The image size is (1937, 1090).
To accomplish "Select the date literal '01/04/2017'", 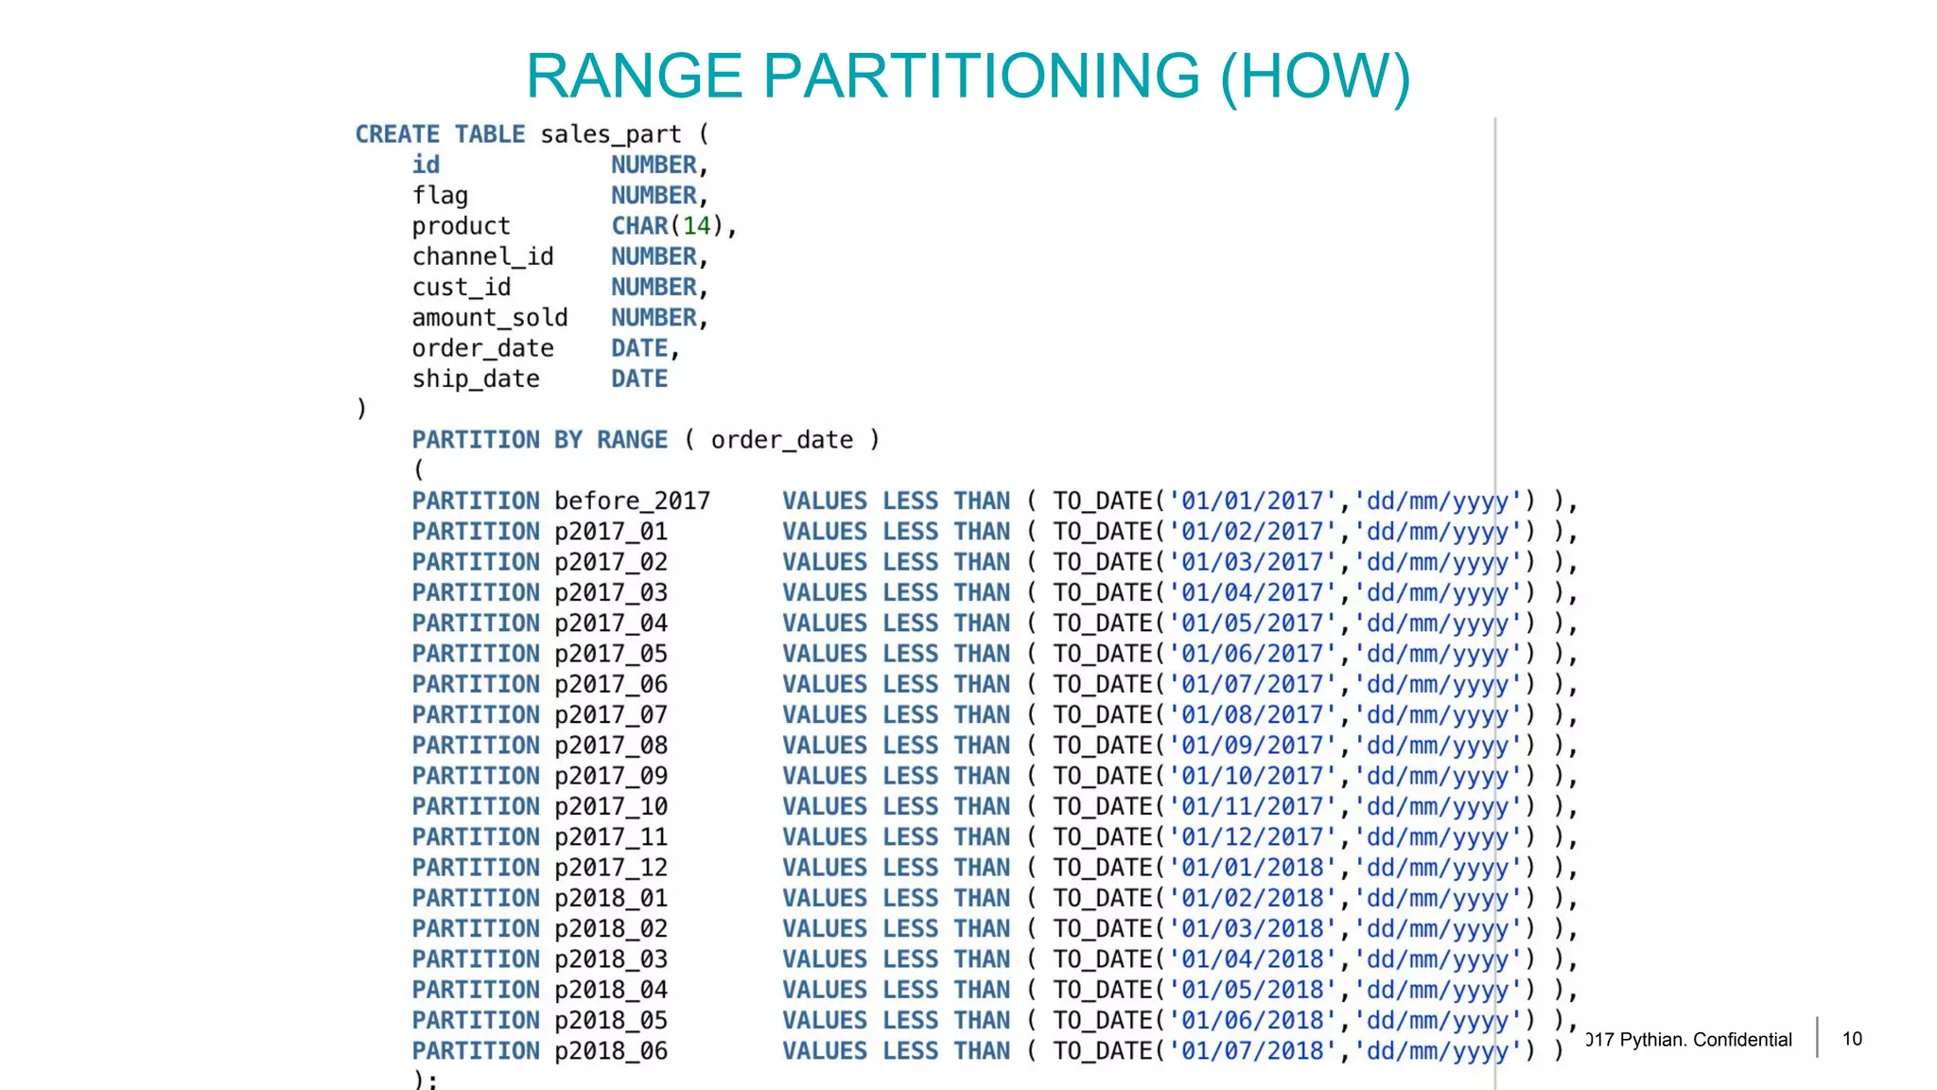I will pyautogui.click(x=1252, y=592).
